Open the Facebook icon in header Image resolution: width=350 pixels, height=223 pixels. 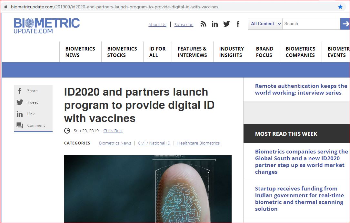click(238, 24)
